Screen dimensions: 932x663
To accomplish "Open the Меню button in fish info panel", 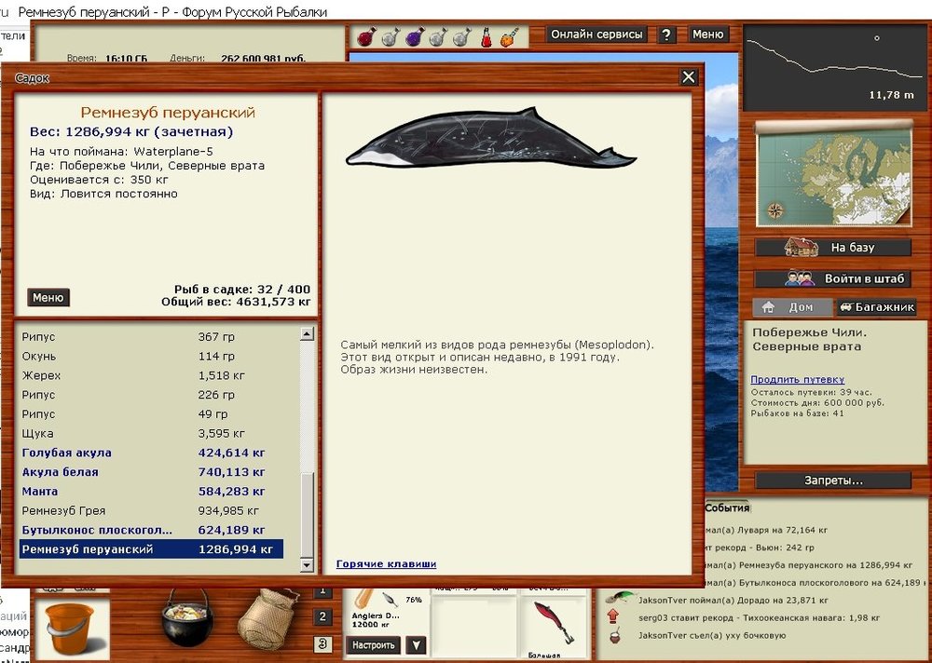I will click(x=48, y=298).
